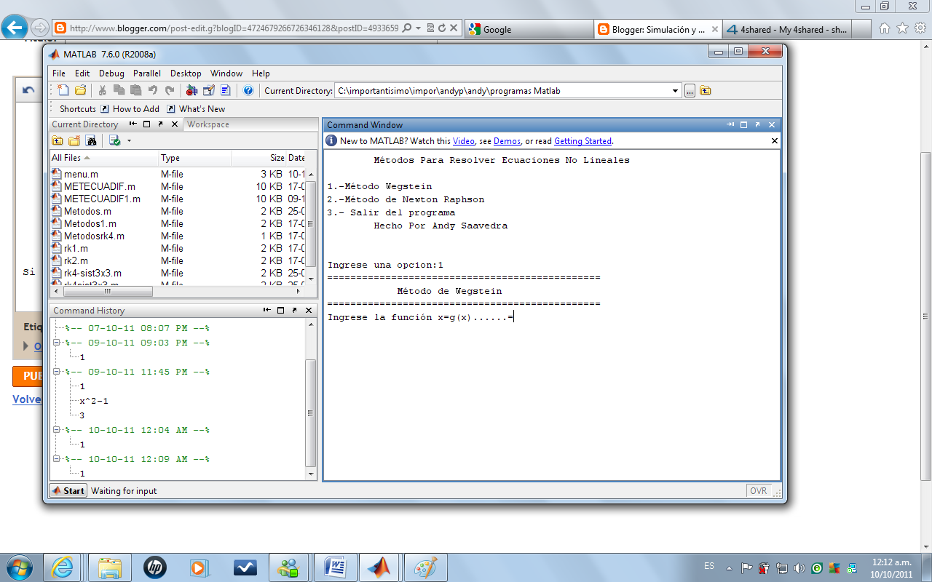The width and height of the screenshot is (932, 582).
Task: Click the Find Files binoculars icon
Action: [91, 140]
